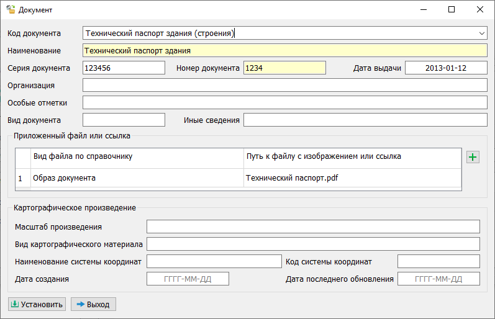Click the Иные сведения field
The image size is (495, 319).
coord(365,120)
